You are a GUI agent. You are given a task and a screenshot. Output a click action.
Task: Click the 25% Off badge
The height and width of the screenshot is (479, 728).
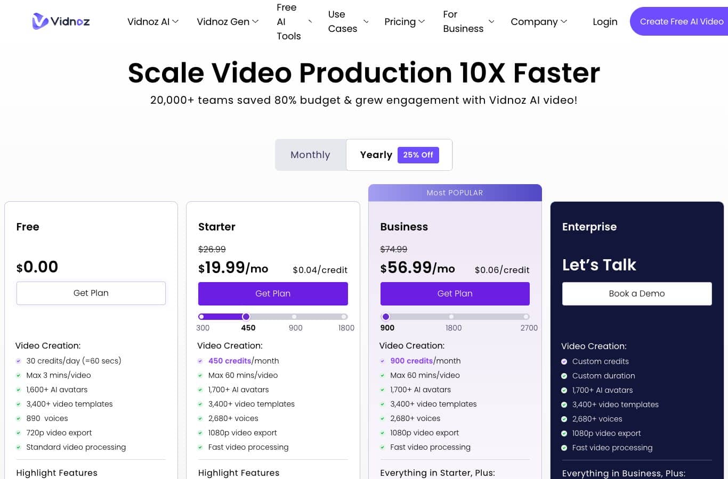pyautogui.click(x=418, y=155)
